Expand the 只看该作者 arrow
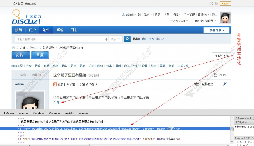 click(x=97, y=84)
